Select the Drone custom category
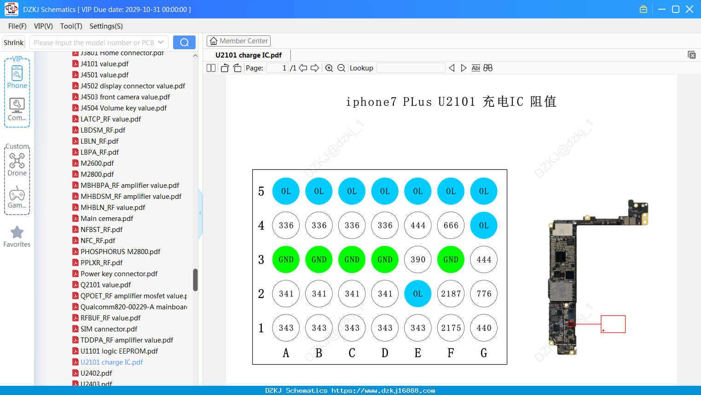This screenshot has height=395, width=701. (x=17, y=165)
